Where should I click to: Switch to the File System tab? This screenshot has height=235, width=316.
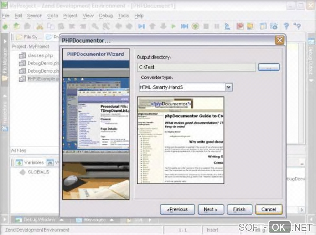[x=30, y=37]
